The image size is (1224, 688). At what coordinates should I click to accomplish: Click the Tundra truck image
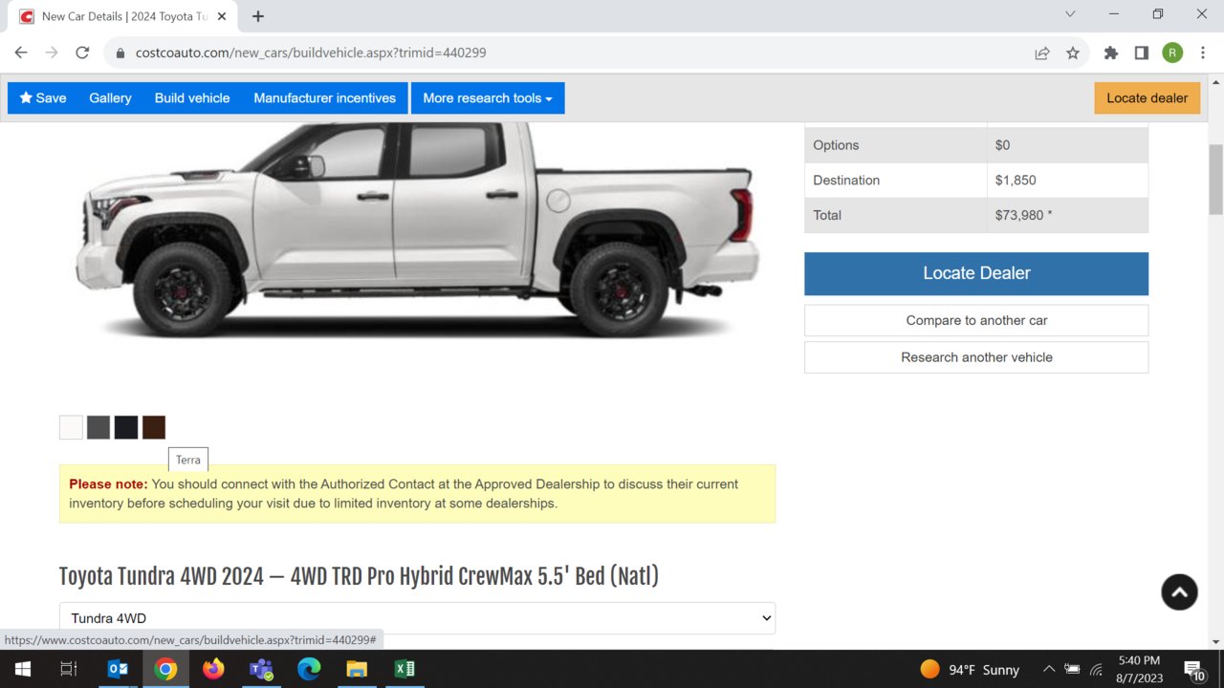click(417, 229)
